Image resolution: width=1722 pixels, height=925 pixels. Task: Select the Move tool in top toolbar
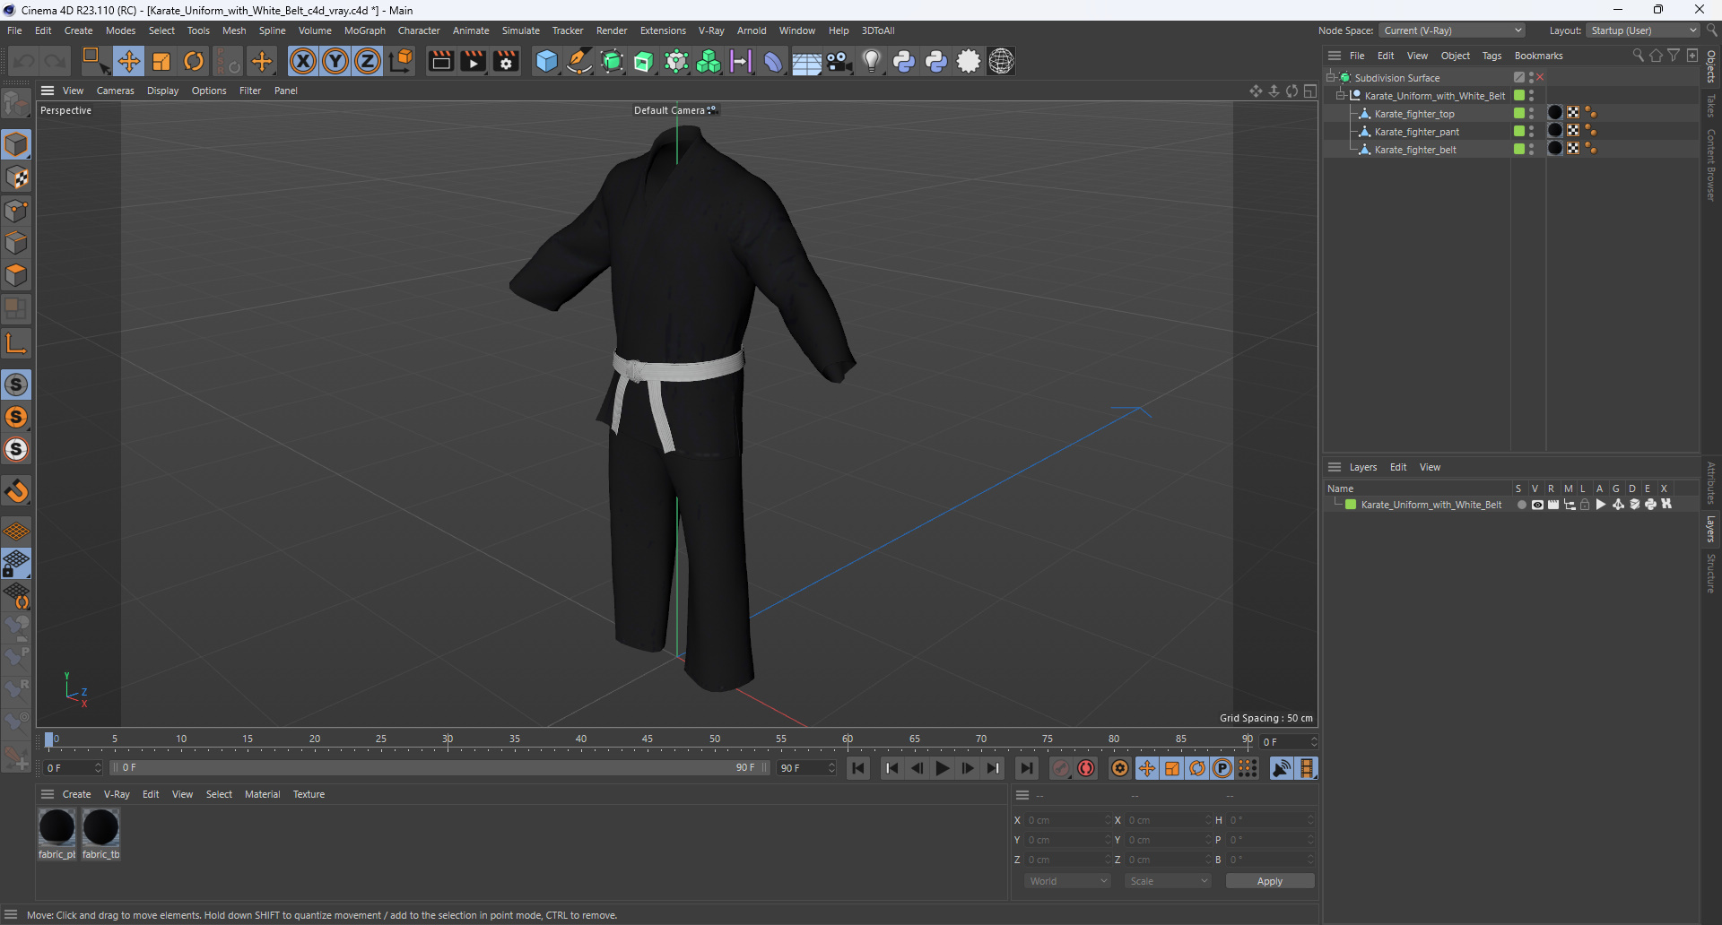click(128, 61)
